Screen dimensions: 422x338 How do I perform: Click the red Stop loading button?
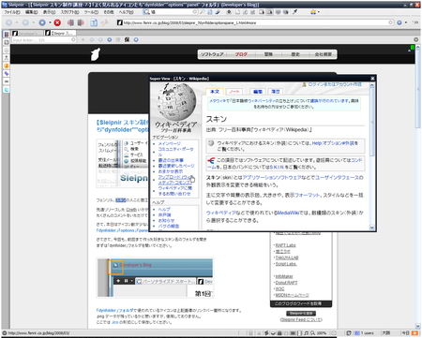(x=57, y=22)
